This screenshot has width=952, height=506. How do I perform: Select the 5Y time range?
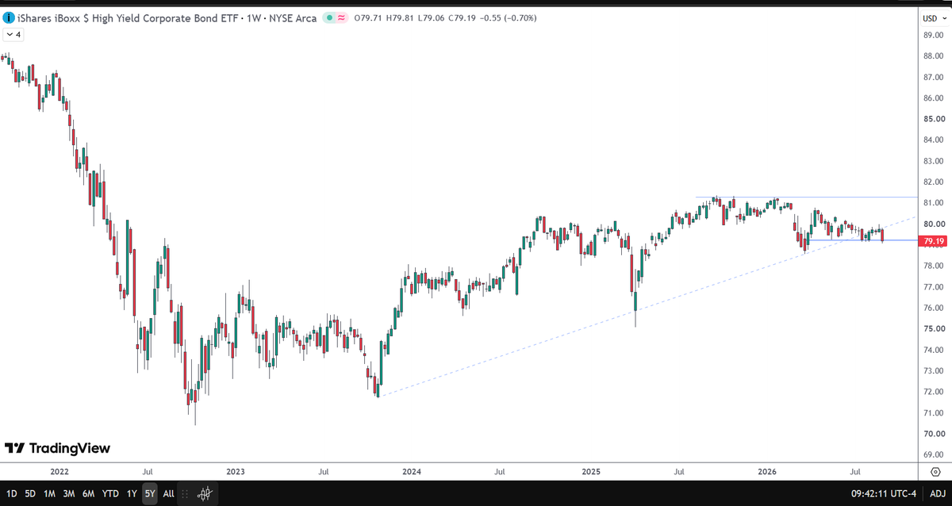tap(149, 493)
